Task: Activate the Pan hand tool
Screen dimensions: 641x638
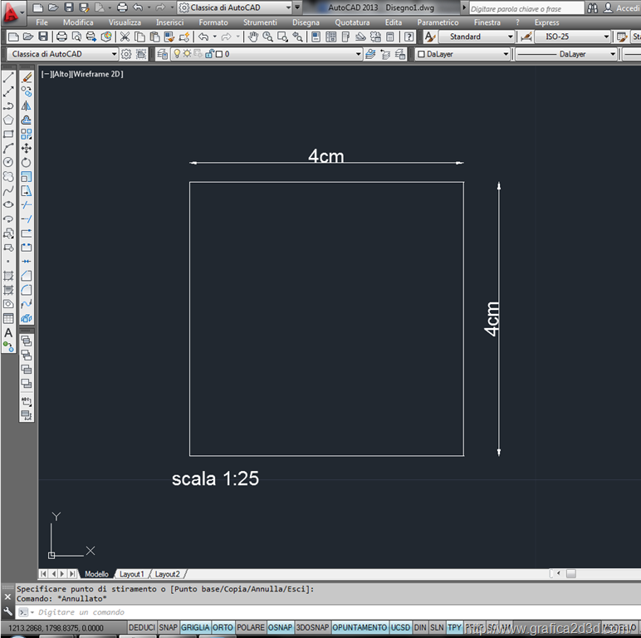Action: coord(253,37)
